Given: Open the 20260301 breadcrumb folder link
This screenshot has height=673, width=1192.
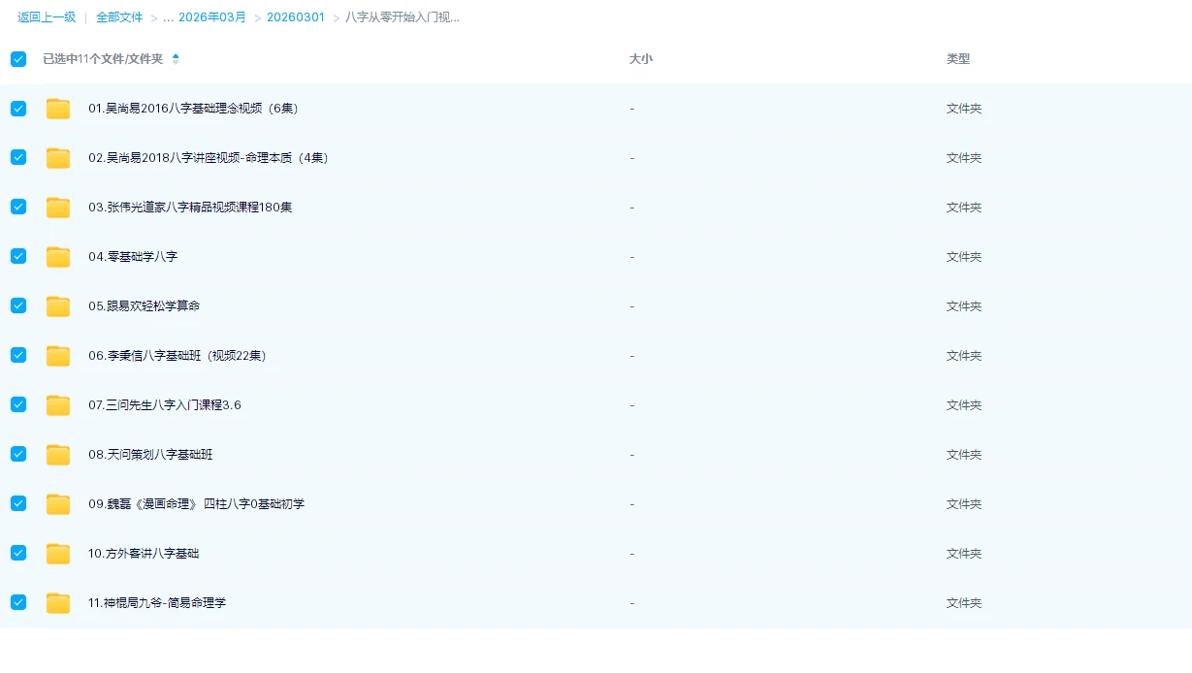Looking at the screenshot, I should 296,17.
